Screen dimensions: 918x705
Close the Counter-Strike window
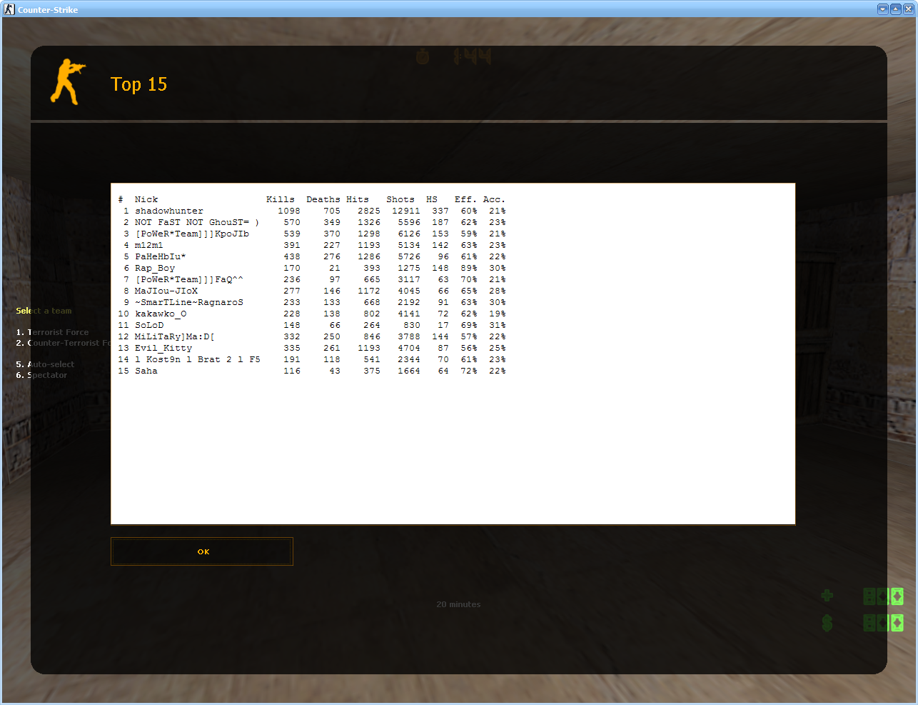907,9
